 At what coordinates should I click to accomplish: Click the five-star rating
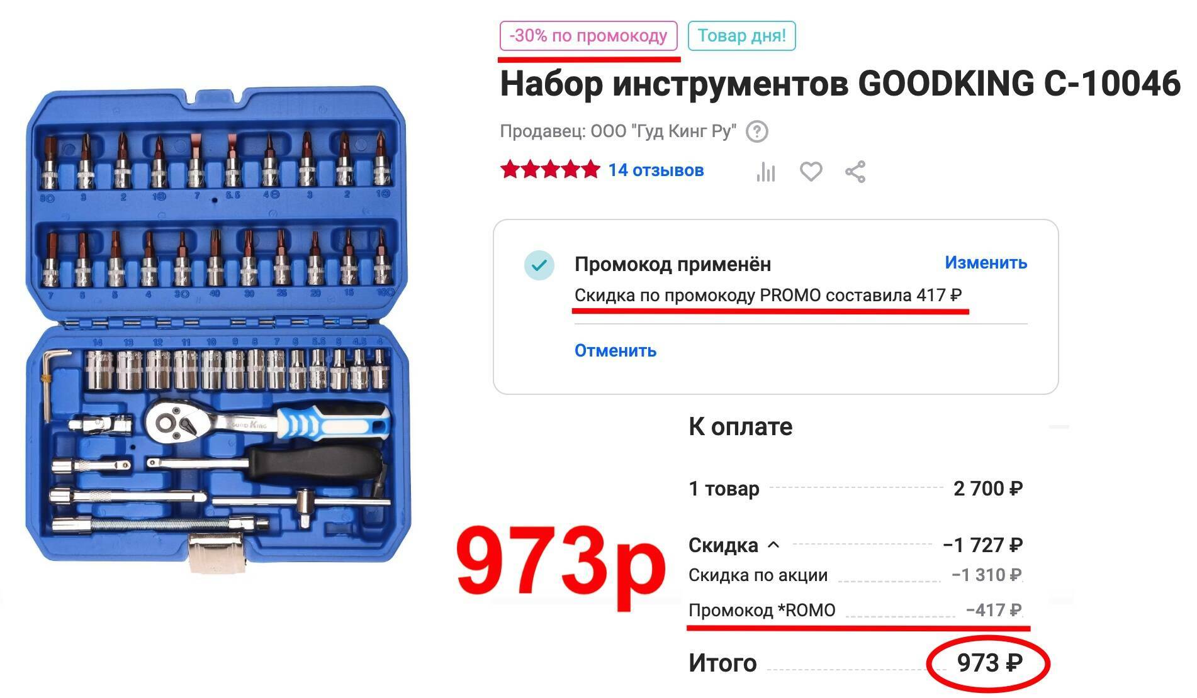pos(550,170)
